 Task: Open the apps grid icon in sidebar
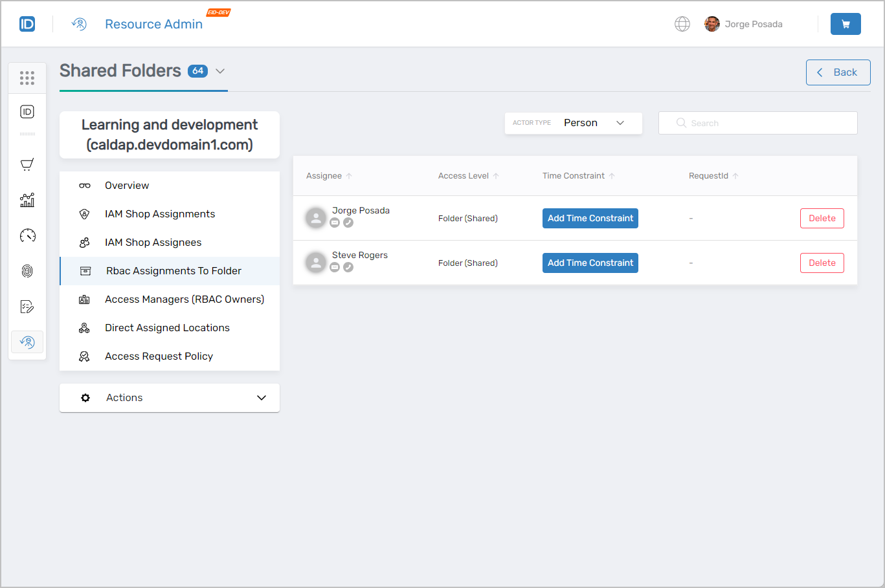27,78
